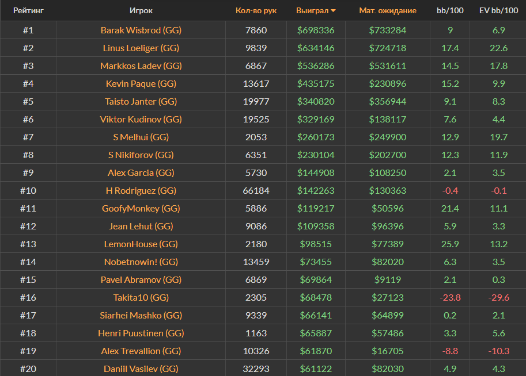The image size is (526, 376).
Task: Click Nobetnowin! player link
Action: click(x=141, y=262)
